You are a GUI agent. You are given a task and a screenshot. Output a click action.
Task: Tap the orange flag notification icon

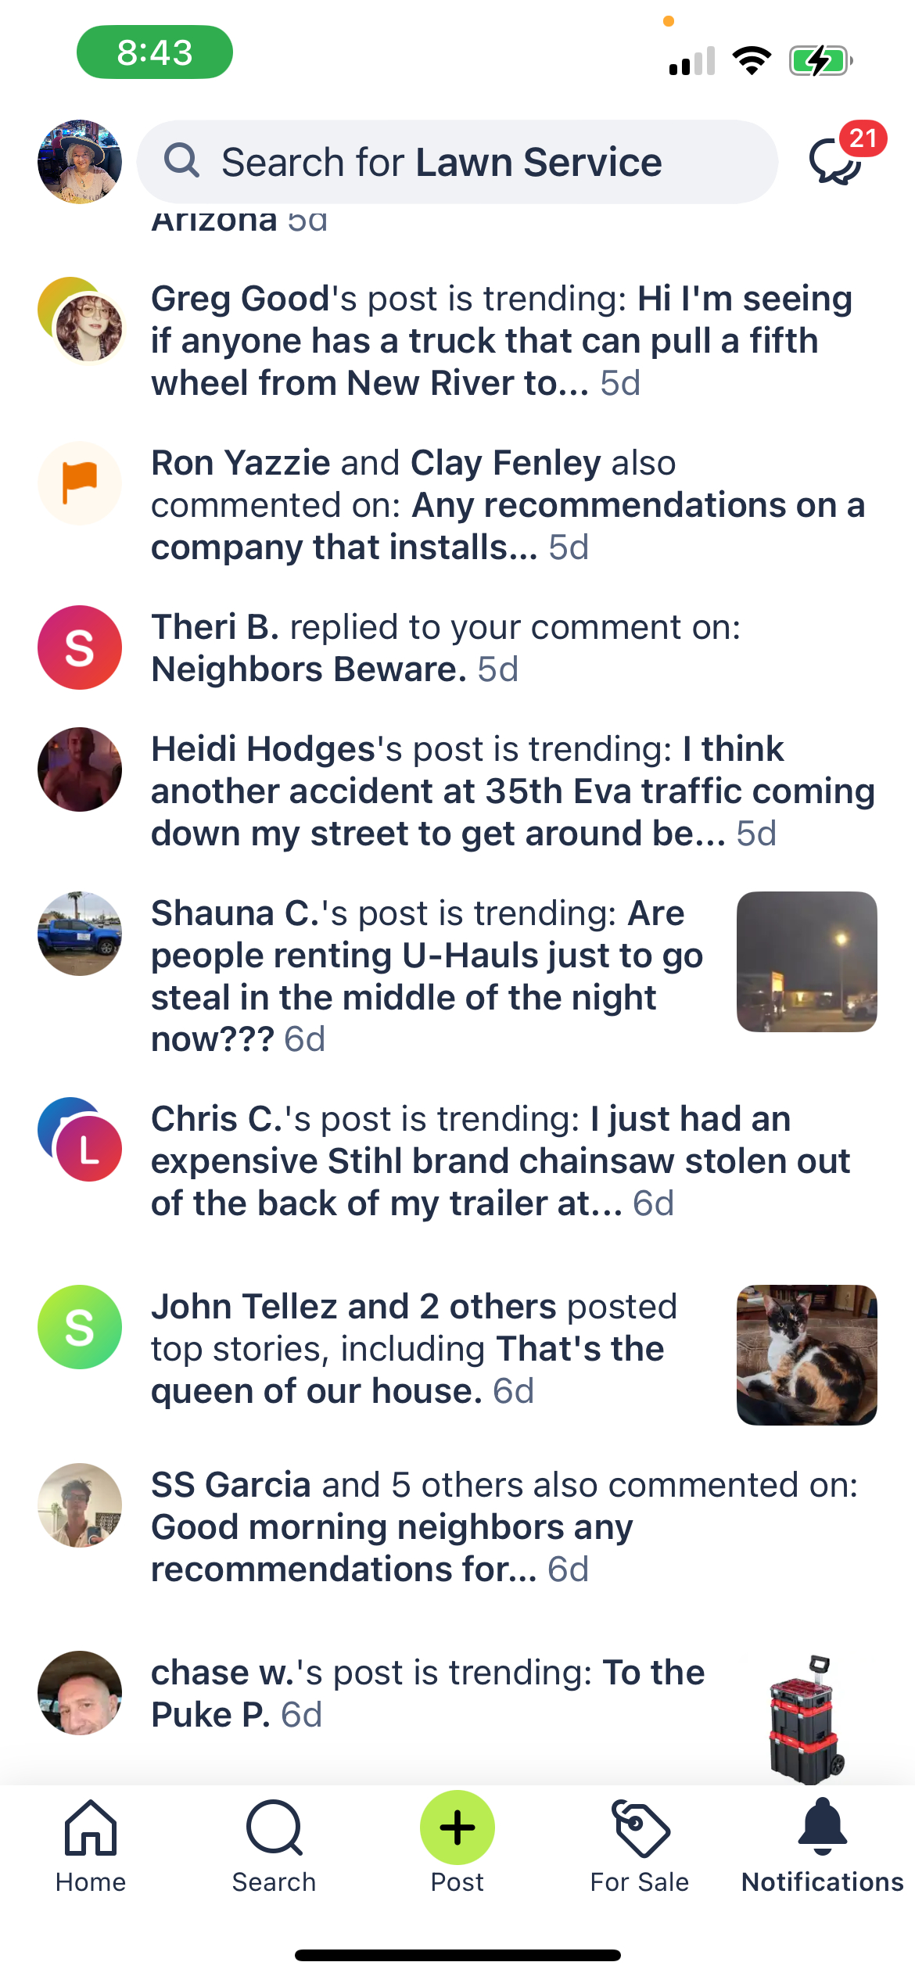[x=80, y=483]
